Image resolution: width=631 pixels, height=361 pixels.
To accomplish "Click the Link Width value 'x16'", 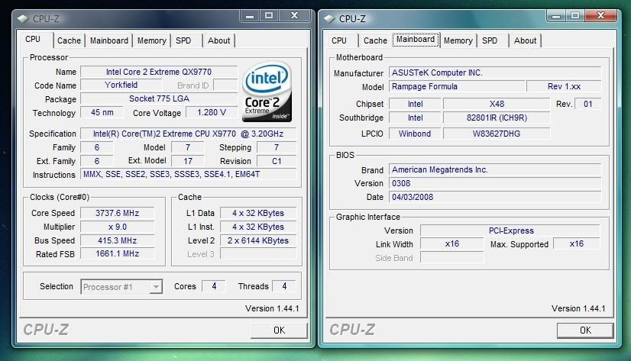I will point(452,243).
